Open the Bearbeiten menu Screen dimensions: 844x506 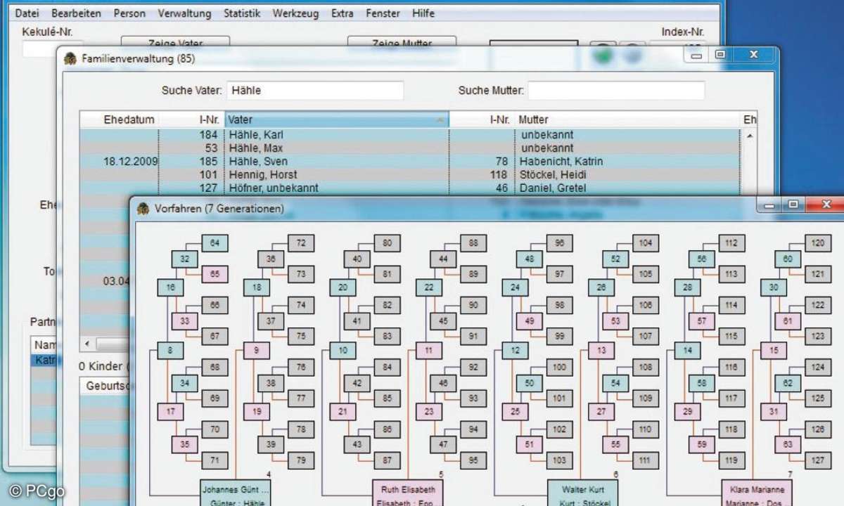[x=76, y=13]
